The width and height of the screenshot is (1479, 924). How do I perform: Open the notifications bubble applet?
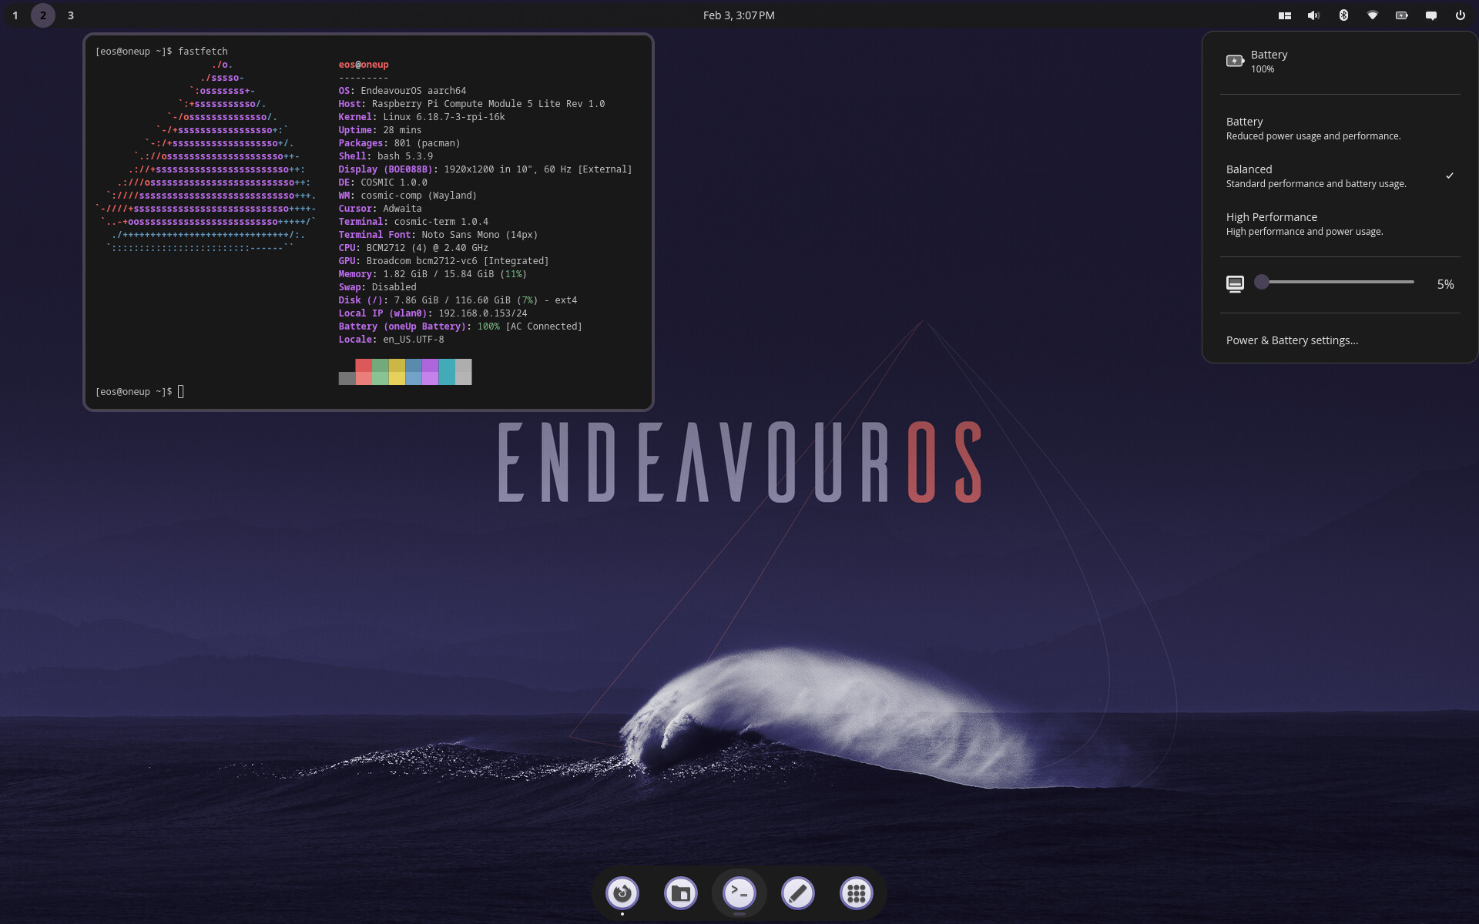tap(1431, 15)
